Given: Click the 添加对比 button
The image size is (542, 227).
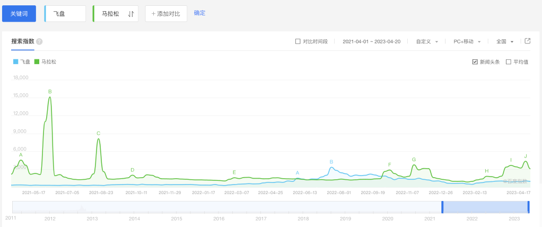Looking at the screenshot, I should click(166, 14).
